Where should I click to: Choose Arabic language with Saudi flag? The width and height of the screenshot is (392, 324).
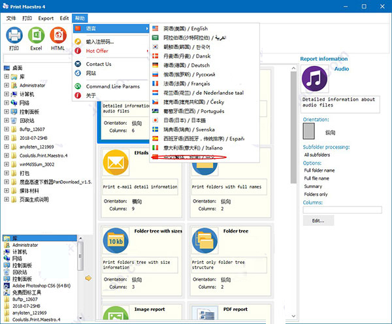point(204,38)
